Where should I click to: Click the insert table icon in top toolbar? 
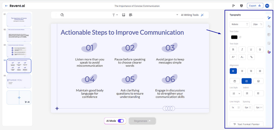point(131,15)
